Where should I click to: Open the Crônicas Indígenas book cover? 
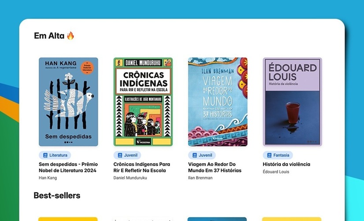tap(143, 102)
